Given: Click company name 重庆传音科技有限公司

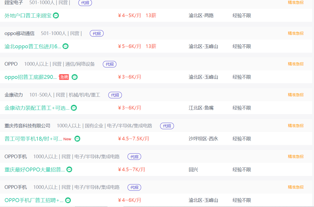Looking at the screenshot, I should pyautogui.click(x=27, y=126).
